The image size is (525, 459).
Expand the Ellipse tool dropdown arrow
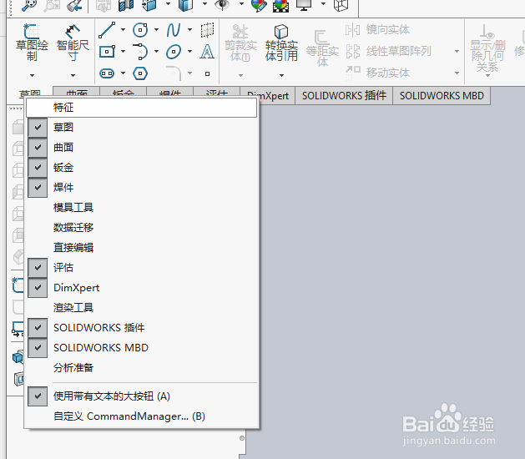189,52
